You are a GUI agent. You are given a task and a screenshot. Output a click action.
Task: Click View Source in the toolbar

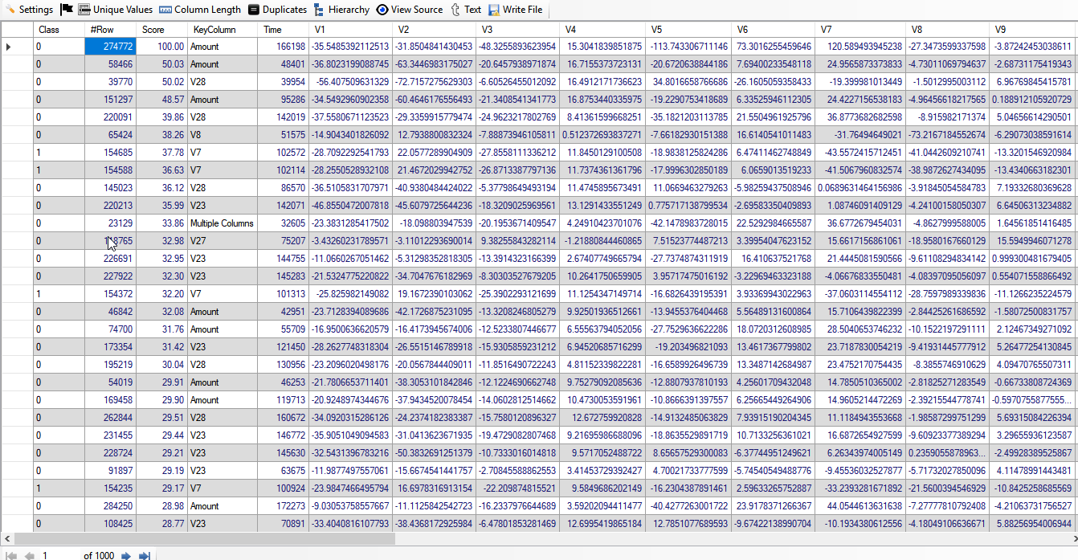pyautogui.click(x=409, y=10)
